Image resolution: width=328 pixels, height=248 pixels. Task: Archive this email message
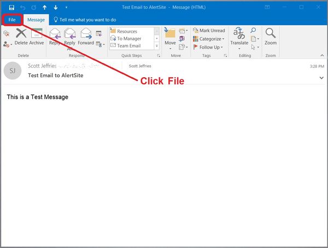point(37,36)
